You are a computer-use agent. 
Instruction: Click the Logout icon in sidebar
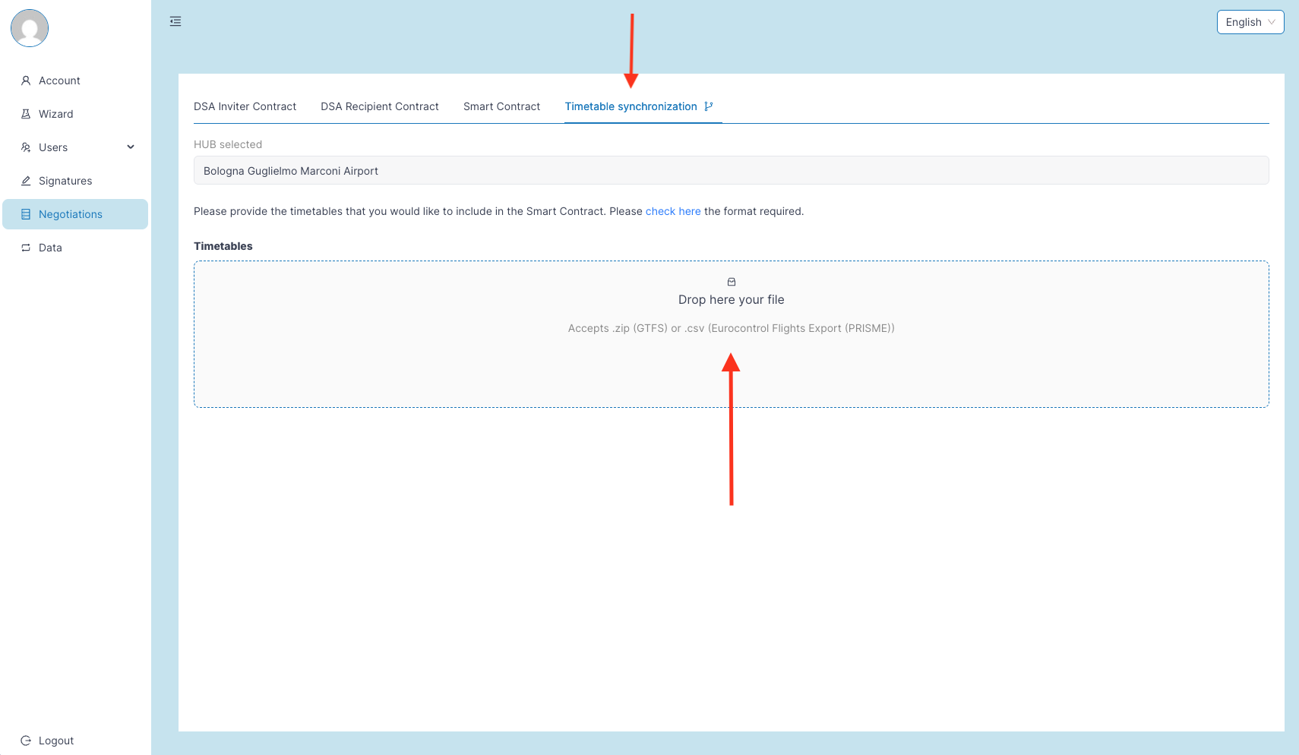point(26,741)
